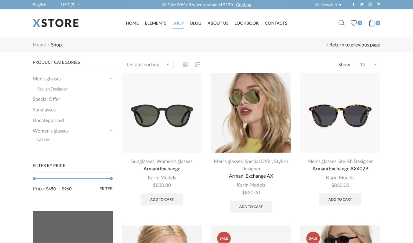This screenshot has width=413, height=243.
Task: Switch to list view layout
Action: (198, 65)
